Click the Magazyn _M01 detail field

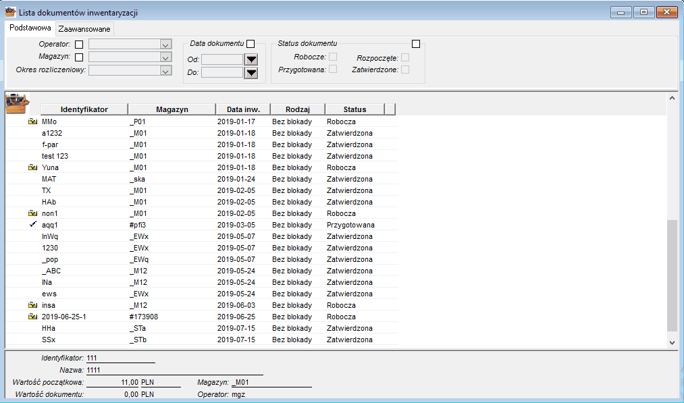tap(271, 383)
